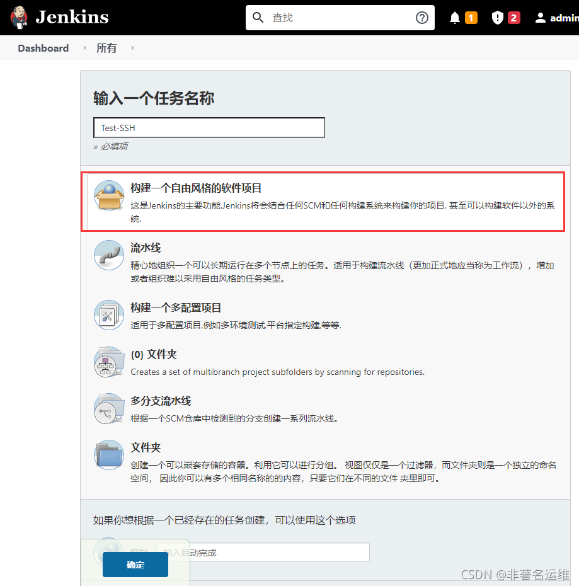Choose the 多分支流水线 title
This screenshot has height=586, width=579.
(x=161, y=401)
